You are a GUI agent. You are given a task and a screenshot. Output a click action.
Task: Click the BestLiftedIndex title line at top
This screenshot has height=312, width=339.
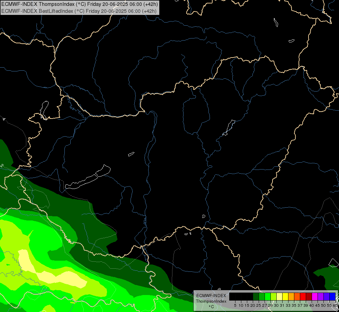tap(79, 11)
